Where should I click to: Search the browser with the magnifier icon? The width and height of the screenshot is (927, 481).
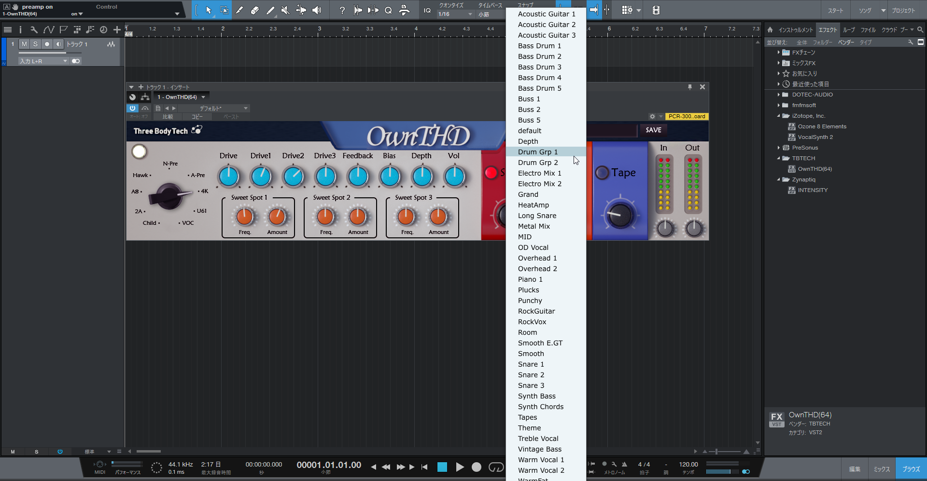pyautogui.click(x=920, y=29)
